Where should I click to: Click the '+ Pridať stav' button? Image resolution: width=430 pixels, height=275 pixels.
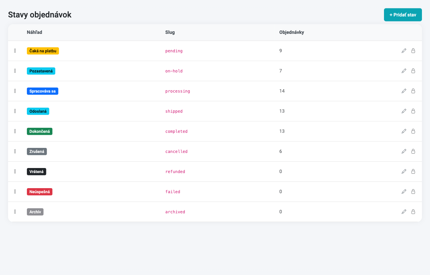[403, 15]
